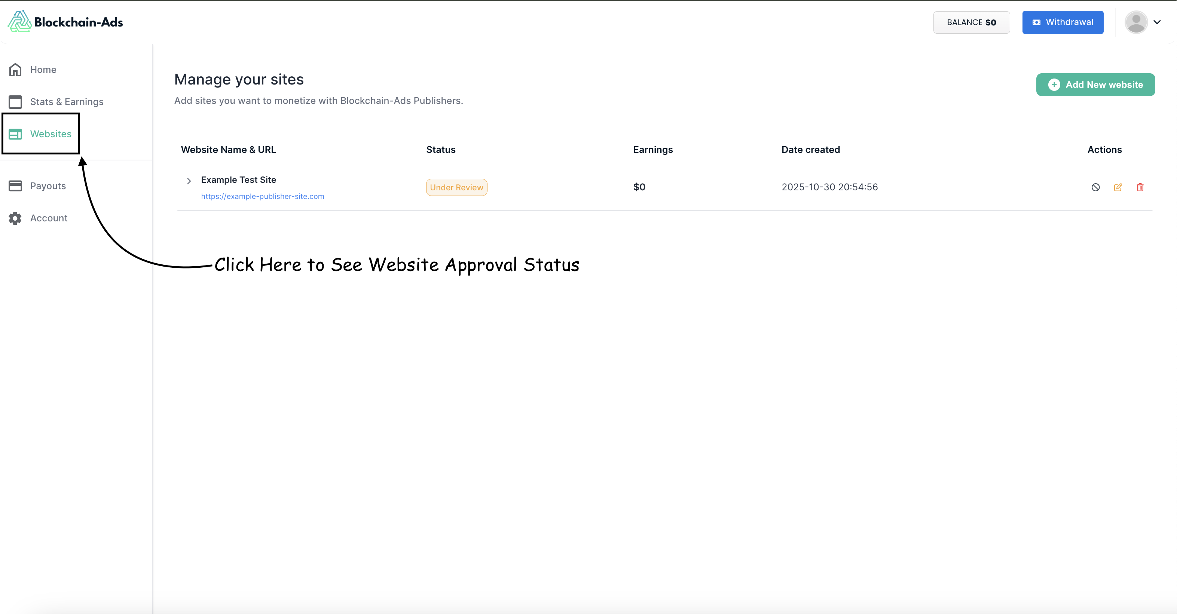The width and height of the screenshot is (1177, 614).
Task: Click the Add New website button
Action: [x=1095, y=85]
